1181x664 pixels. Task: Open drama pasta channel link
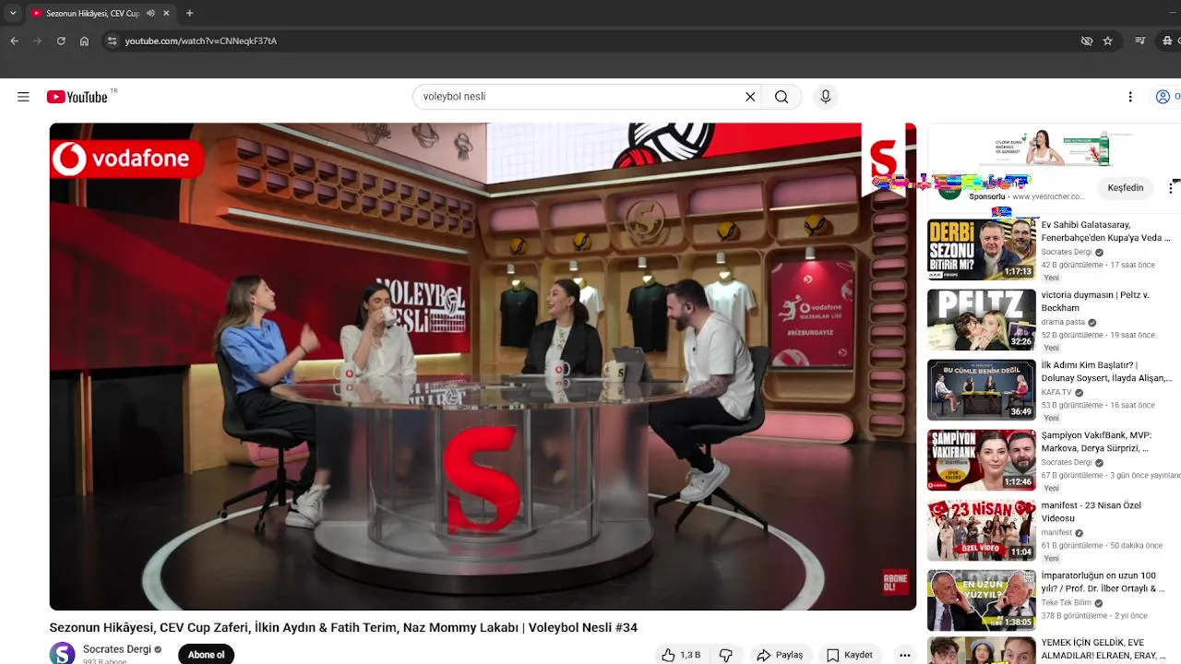pos(1063,322)
